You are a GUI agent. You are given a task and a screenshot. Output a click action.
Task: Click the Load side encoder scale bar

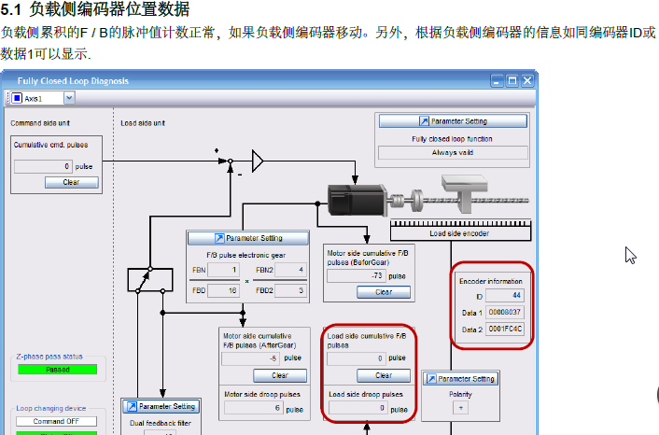[x=459, y=223]
